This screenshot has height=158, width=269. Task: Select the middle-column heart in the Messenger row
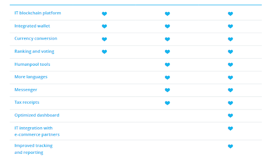(x=167, y=90)
